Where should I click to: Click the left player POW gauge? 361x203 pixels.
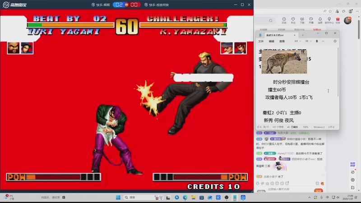click(54, 177)
